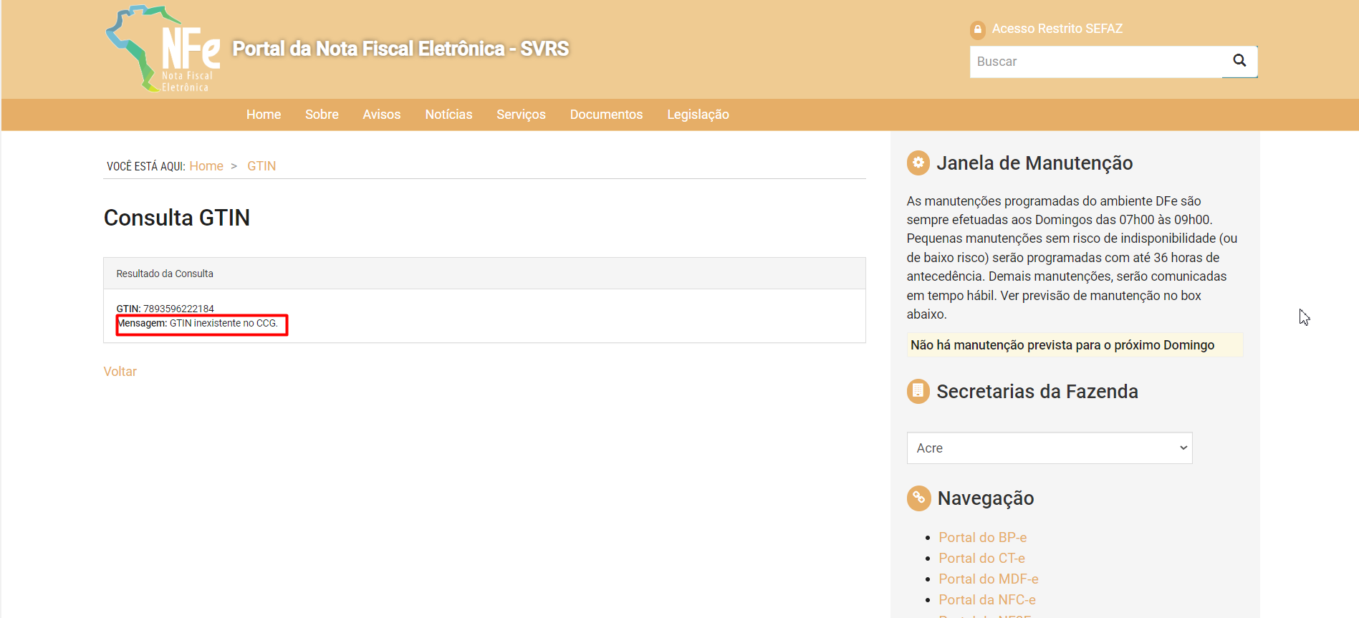This screenshot has height=618, width=1359.
Task: Open the Acesso Restrito SEFAZ link
Action: coord(1057,29)
